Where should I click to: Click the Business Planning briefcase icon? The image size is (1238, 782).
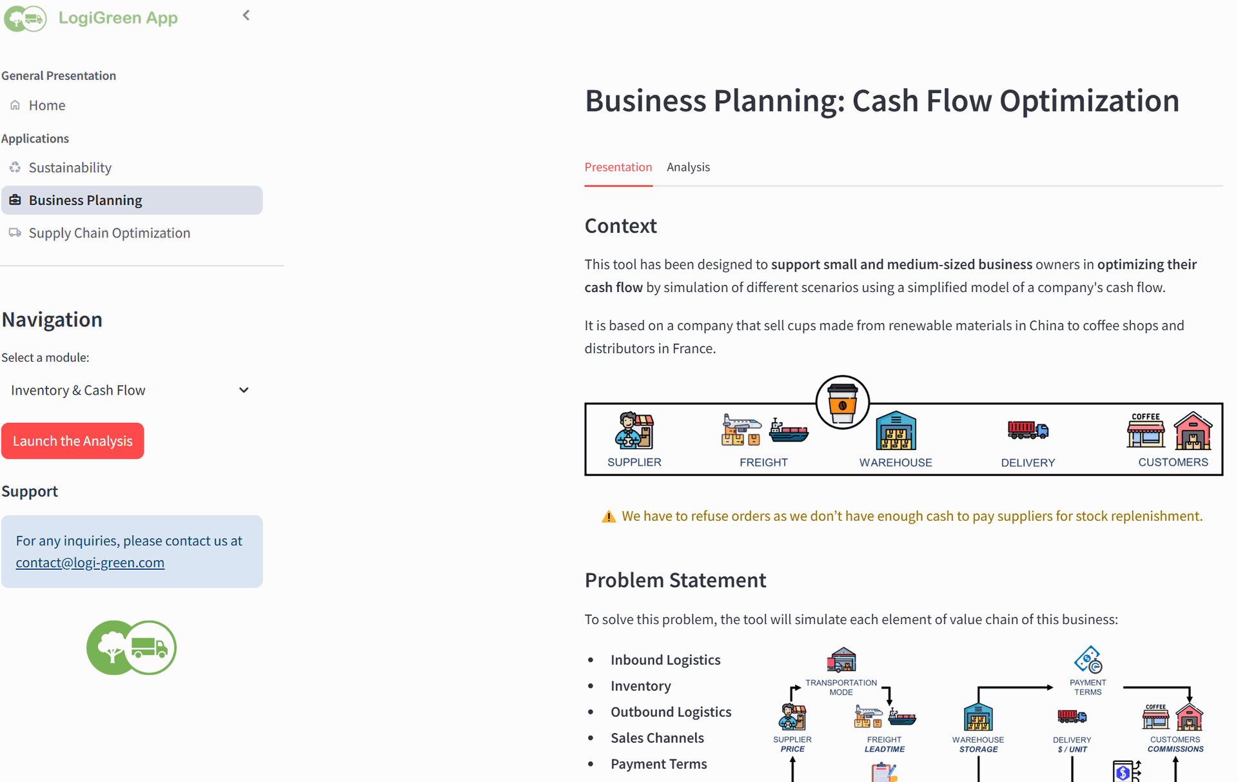(x=15, y=200)
